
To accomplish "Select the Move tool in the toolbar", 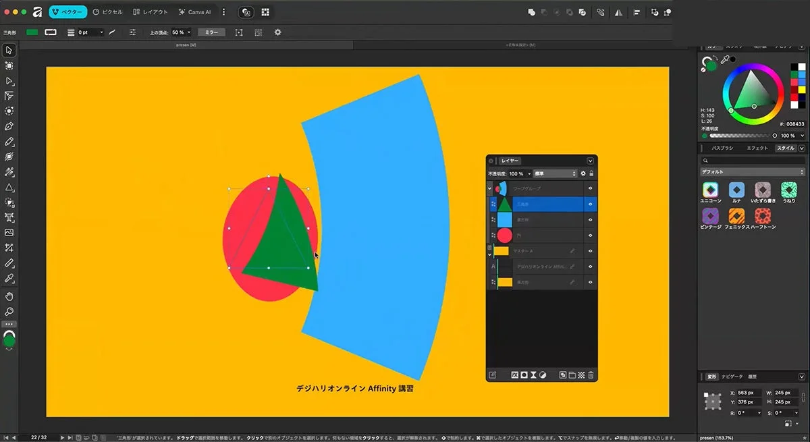I will coord(9,50).
